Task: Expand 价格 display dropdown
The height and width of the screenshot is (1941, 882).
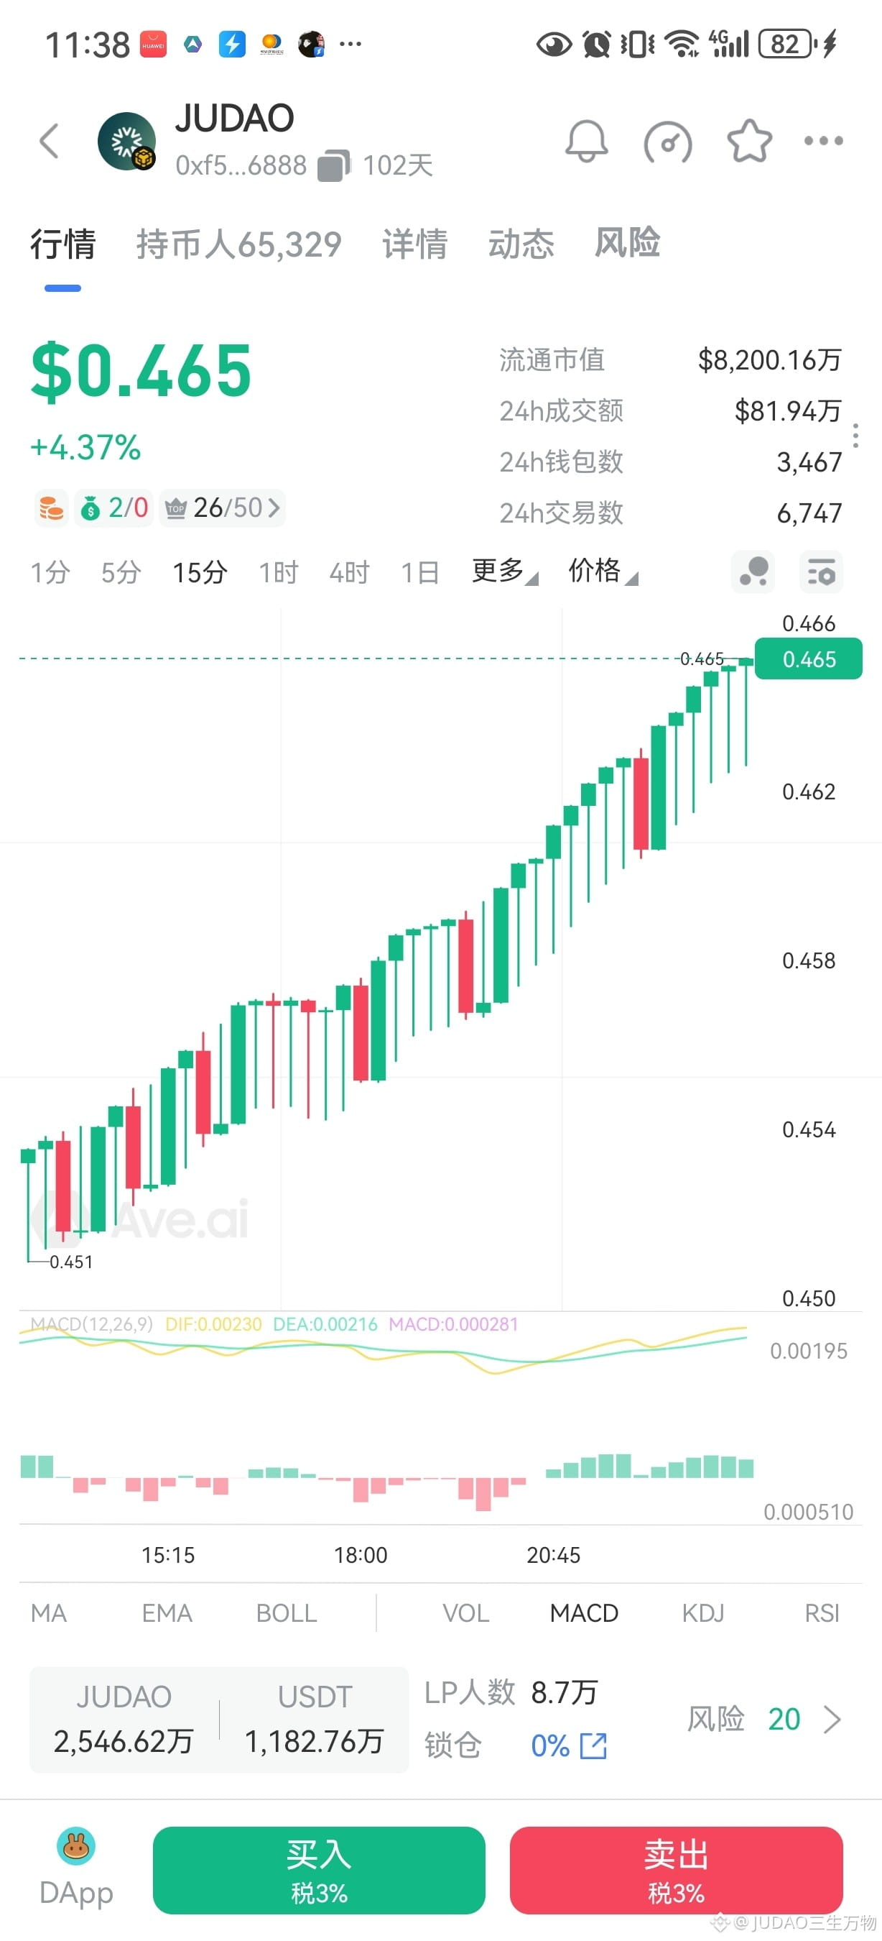Action: 603,571
